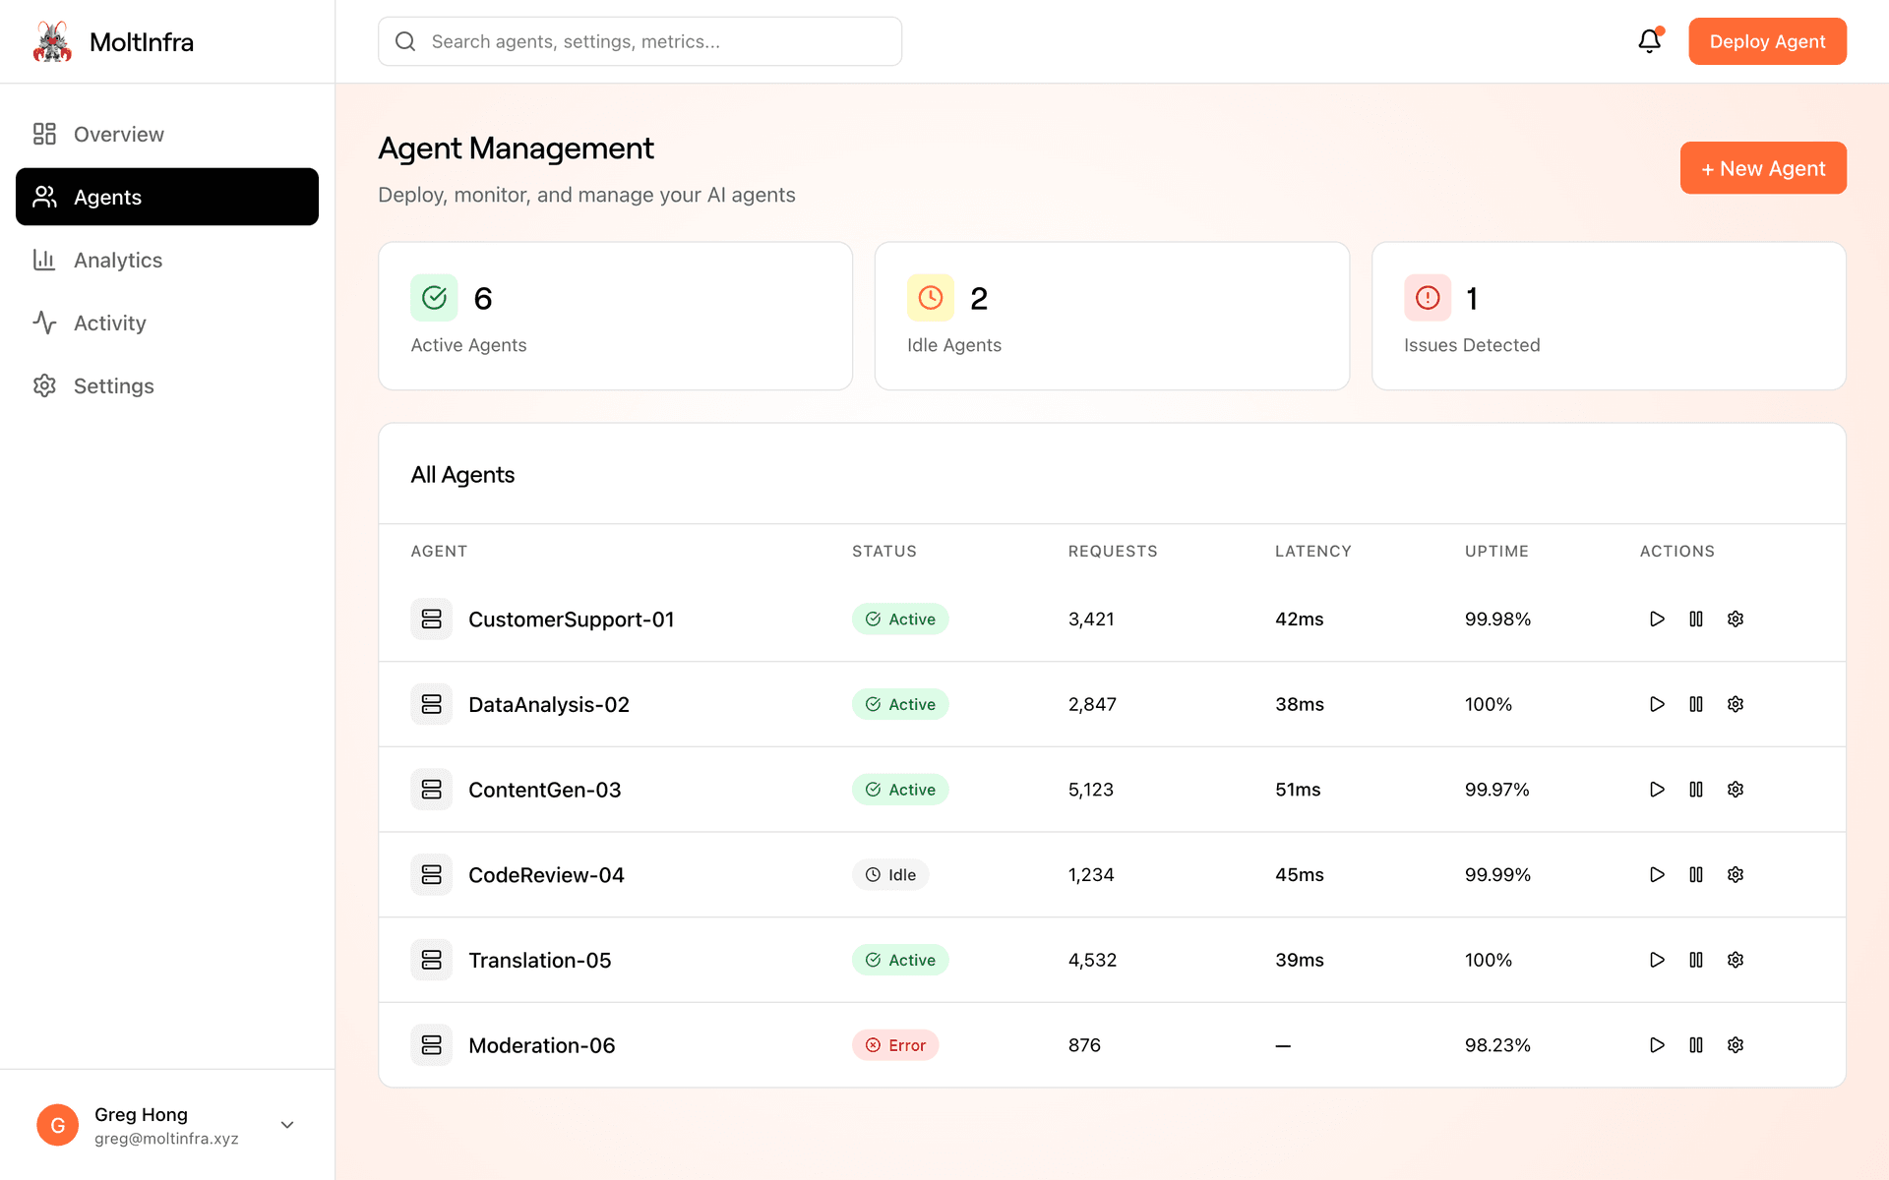This screenshot has width=1889, height=1180.
Task: Click the red alert Issues Detected icon
Action: click(x=1428, y=298)
